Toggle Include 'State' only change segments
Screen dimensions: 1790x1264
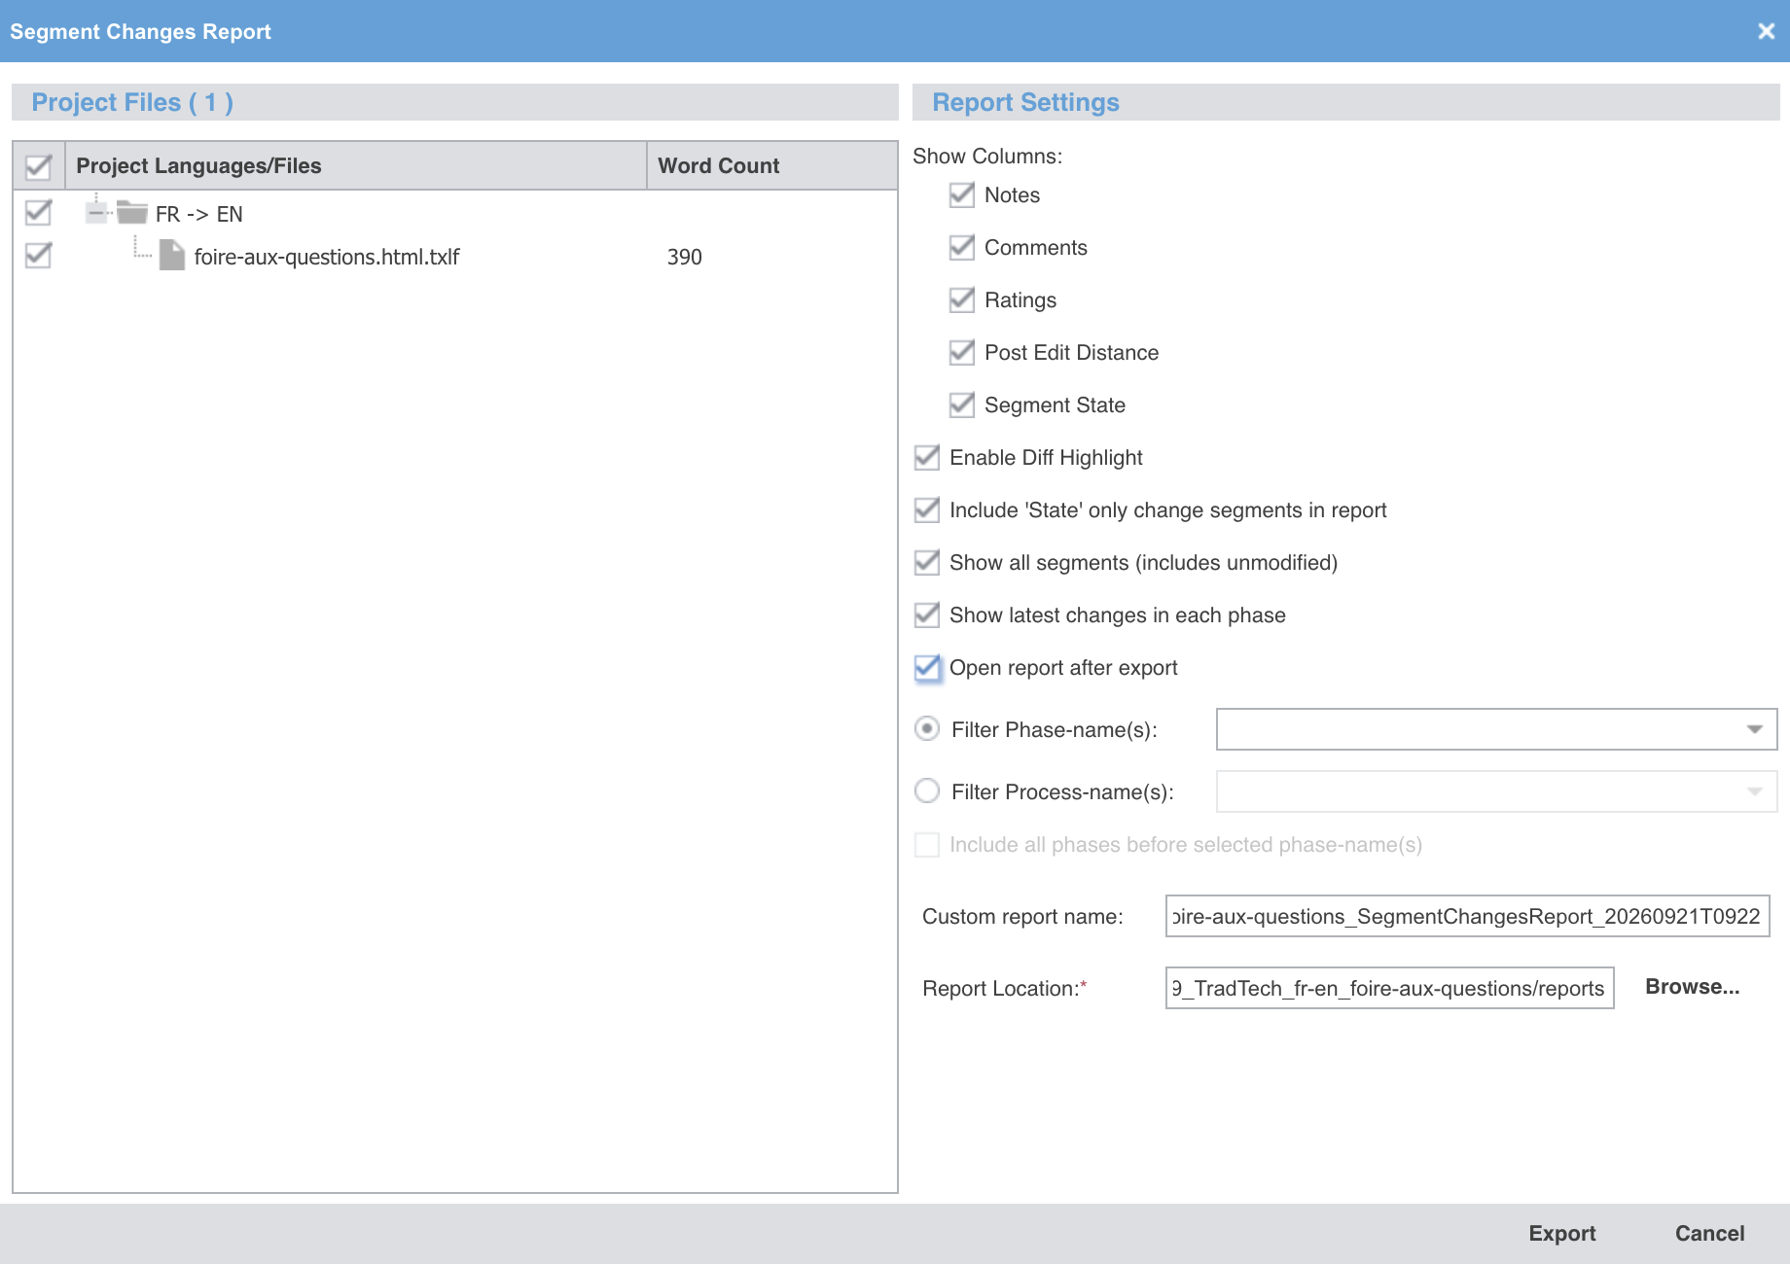(927, 510)
